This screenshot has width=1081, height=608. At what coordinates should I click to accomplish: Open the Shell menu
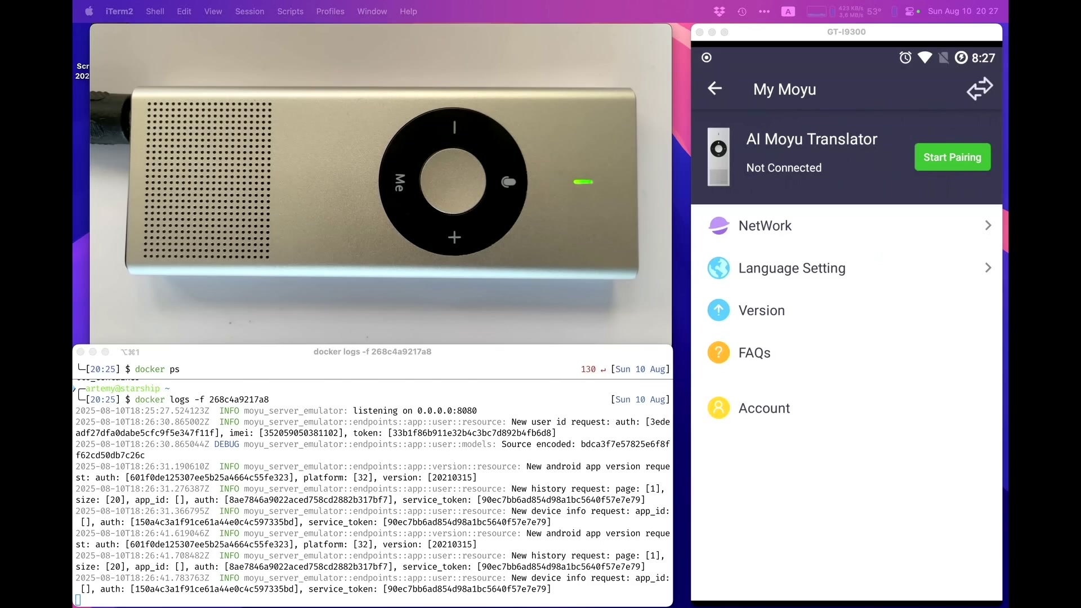(155, 11)
